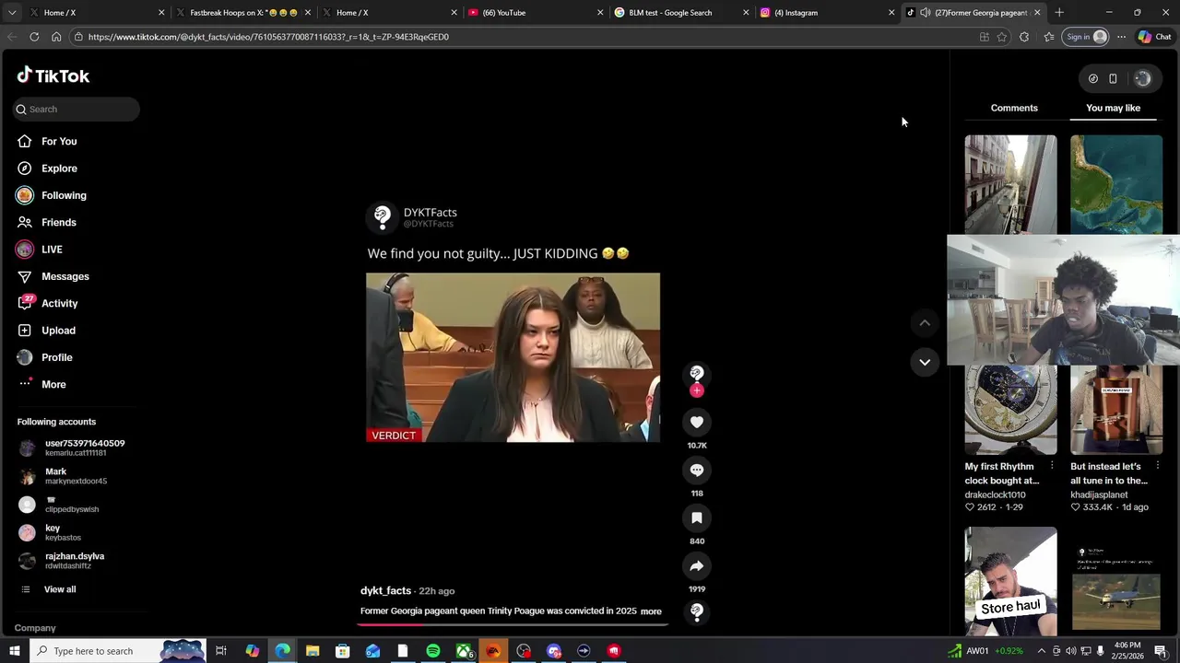
Task: Open options for khadijasplanet video
Action: (1157, 466)
